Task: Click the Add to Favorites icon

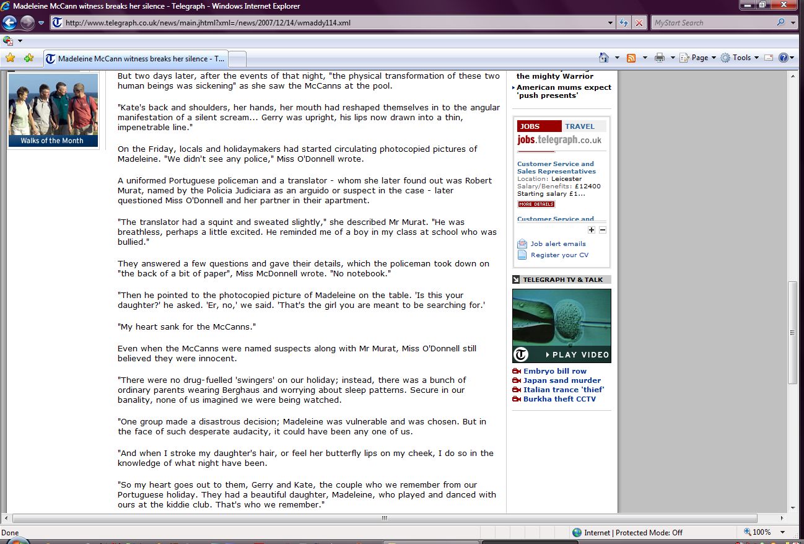Action: (x=28, y=58)
